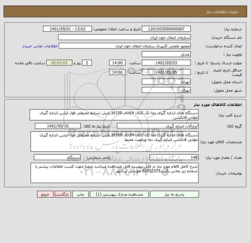This screenshot has height=243, width=251.
Task: Select the شماره نیاز field 1201003000000067
Action: pyautogui.click(x=166, y=29)
